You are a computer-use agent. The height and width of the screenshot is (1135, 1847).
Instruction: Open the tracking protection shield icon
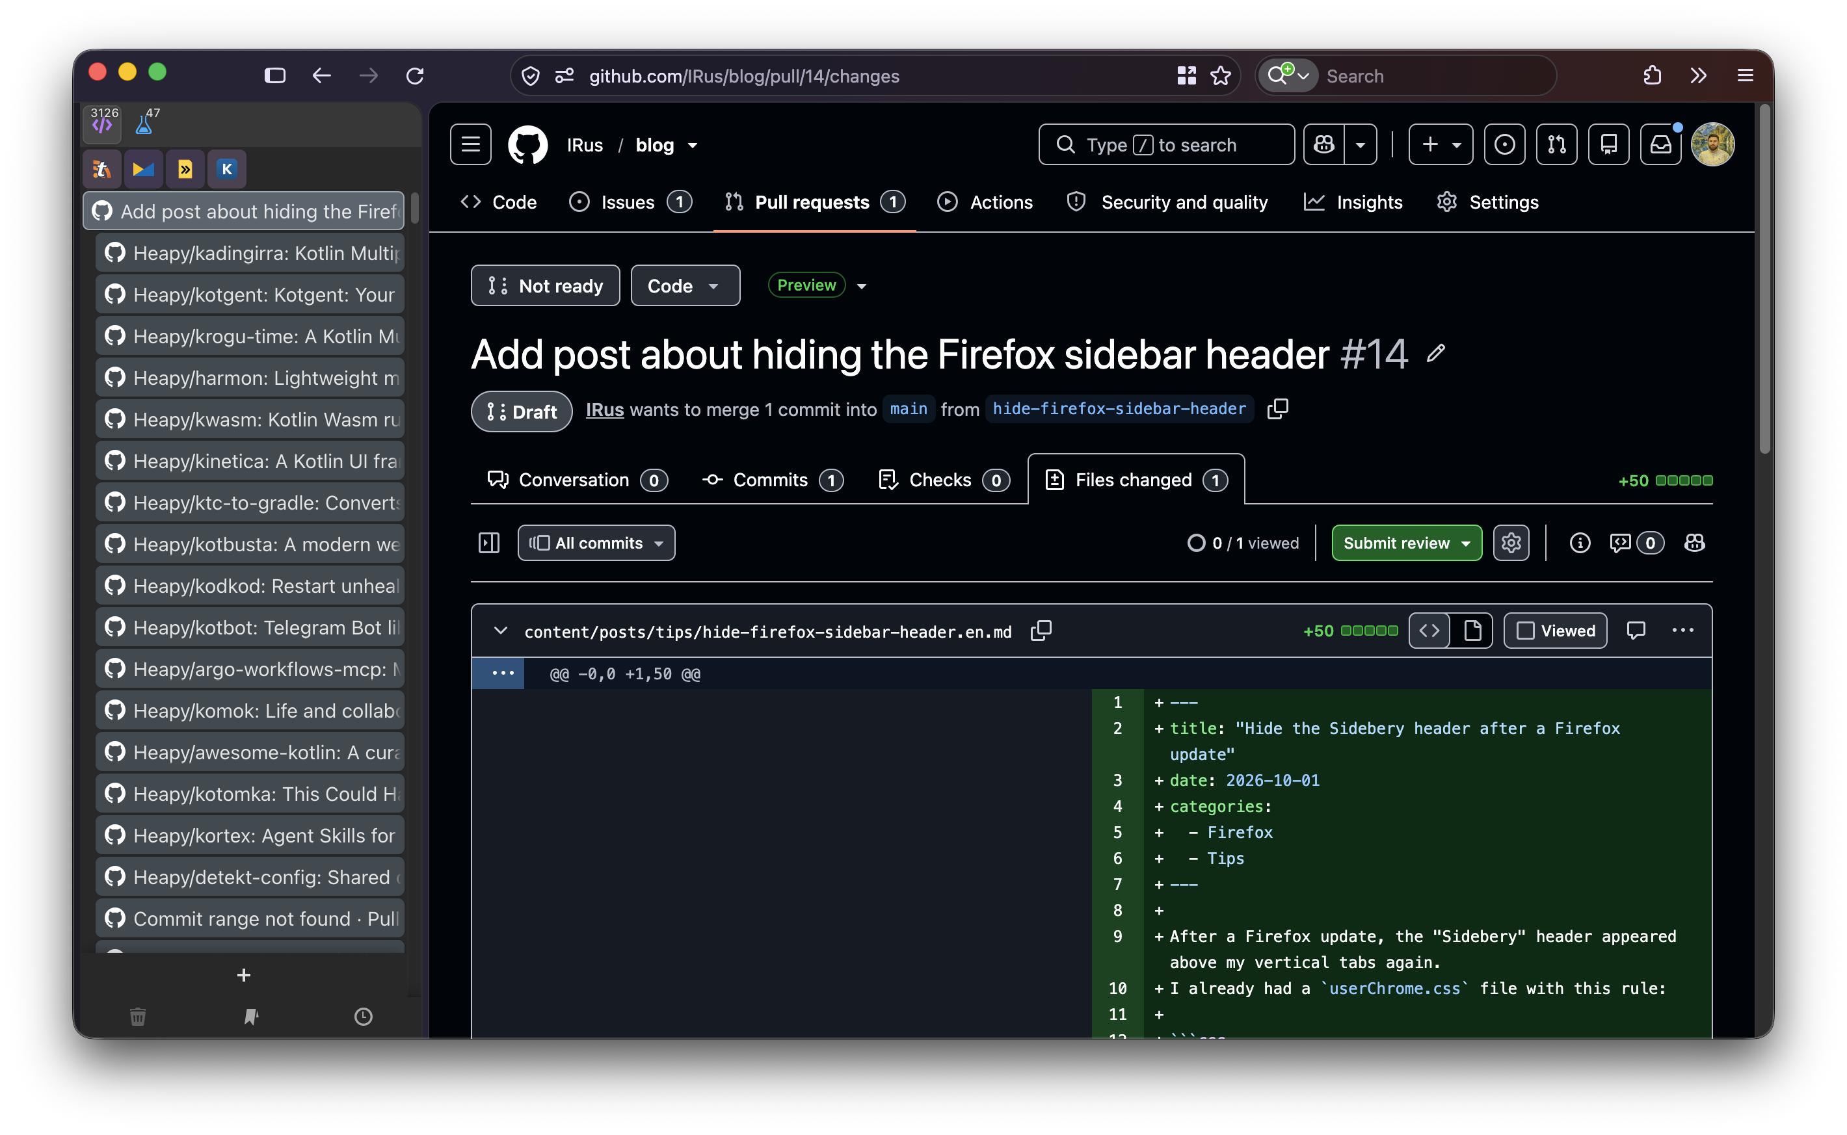[531, 76]
